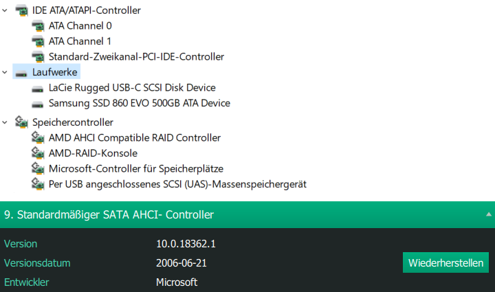
Task: Click the ATA Channel 1 device icon
Action: tap(37, 41)
